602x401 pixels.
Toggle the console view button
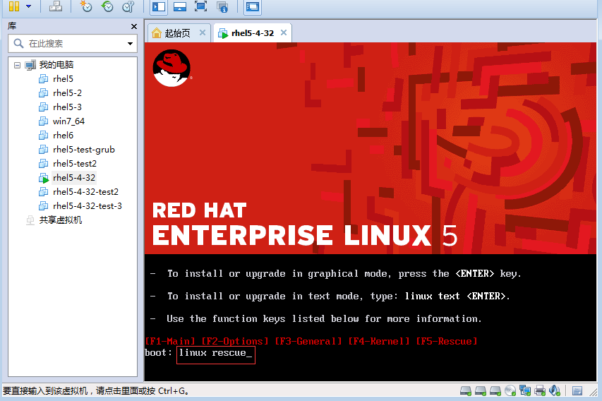coord(252,6)
